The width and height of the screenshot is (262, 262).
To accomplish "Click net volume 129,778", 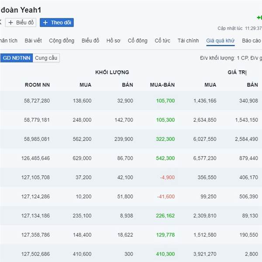I will [x=165, y=235].
